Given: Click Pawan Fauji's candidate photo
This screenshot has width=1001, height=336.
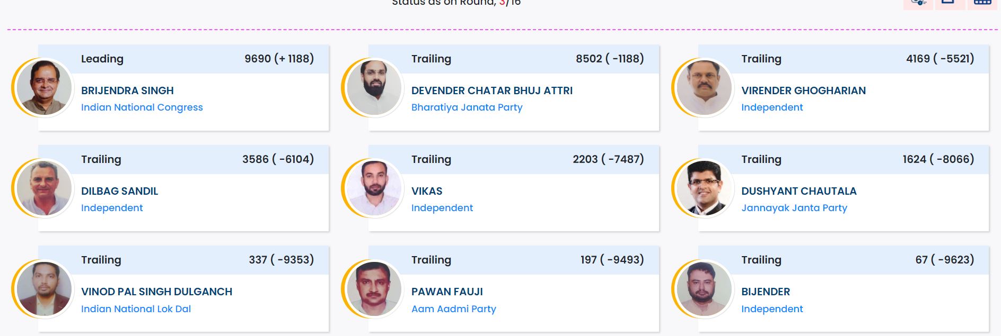Looking at the screenshot, I should point(374,289).
